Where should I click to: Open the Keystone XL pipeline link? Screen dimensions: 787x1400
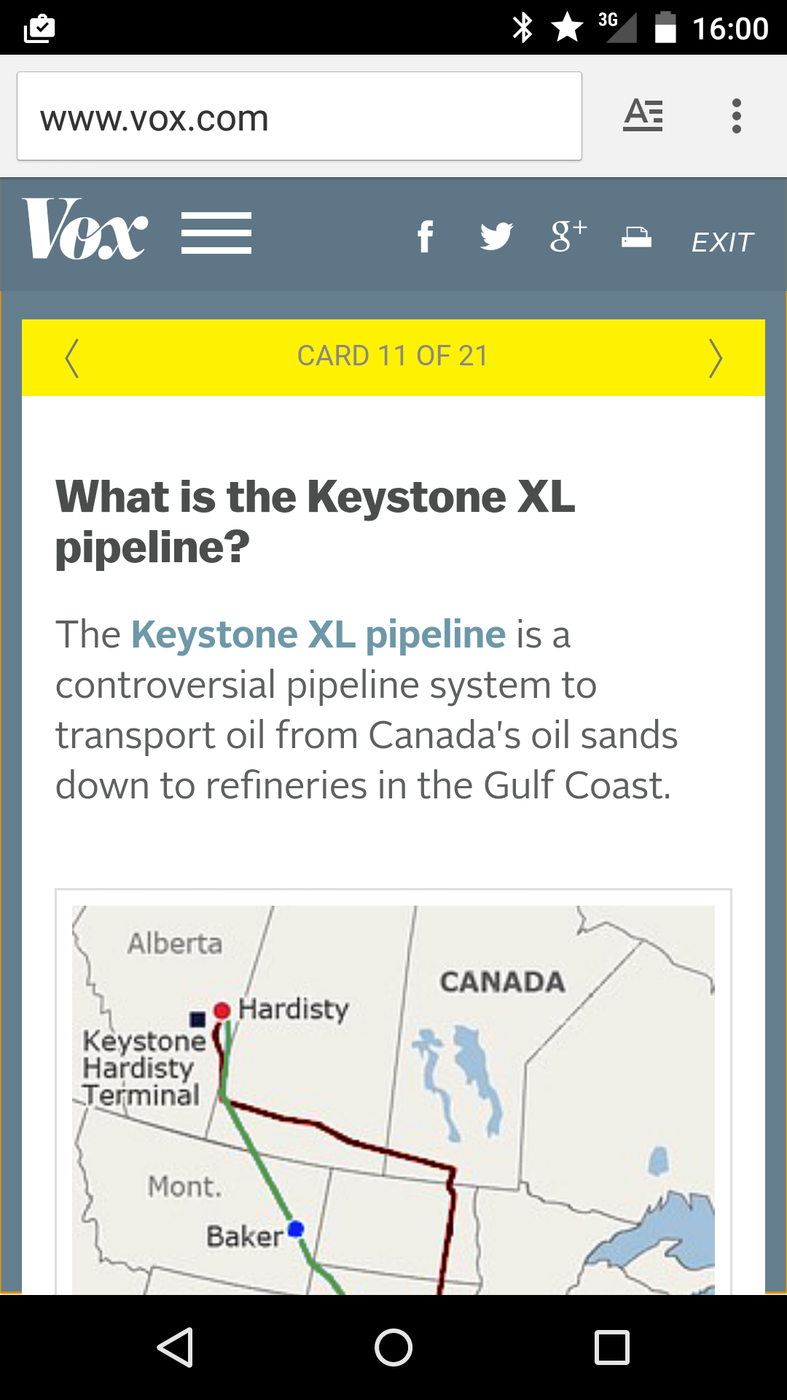coord(318,634)
